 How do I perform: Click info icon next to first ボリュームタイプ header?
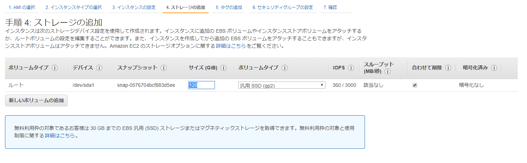pyautogui.click(x=54, y=68)
